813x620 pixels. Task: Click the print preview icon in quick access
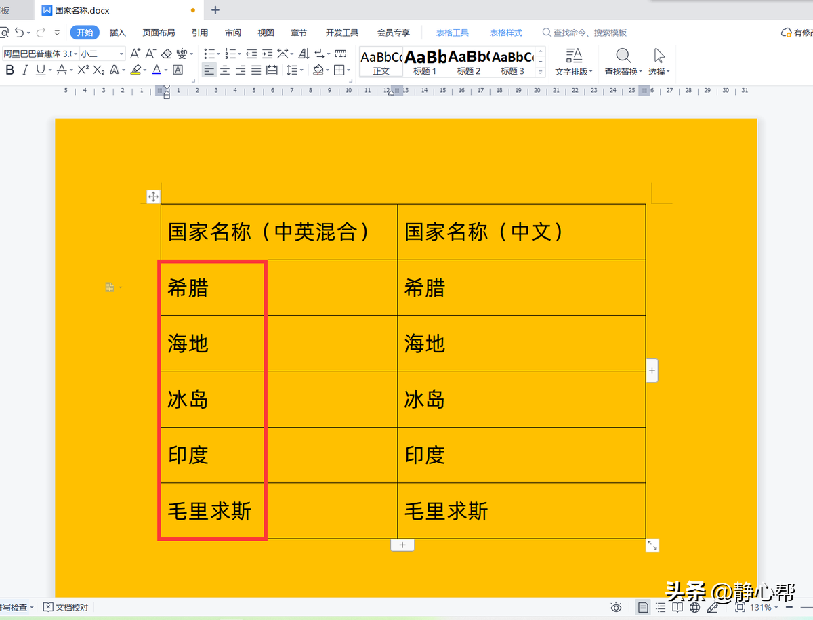(x=3, y=33)
